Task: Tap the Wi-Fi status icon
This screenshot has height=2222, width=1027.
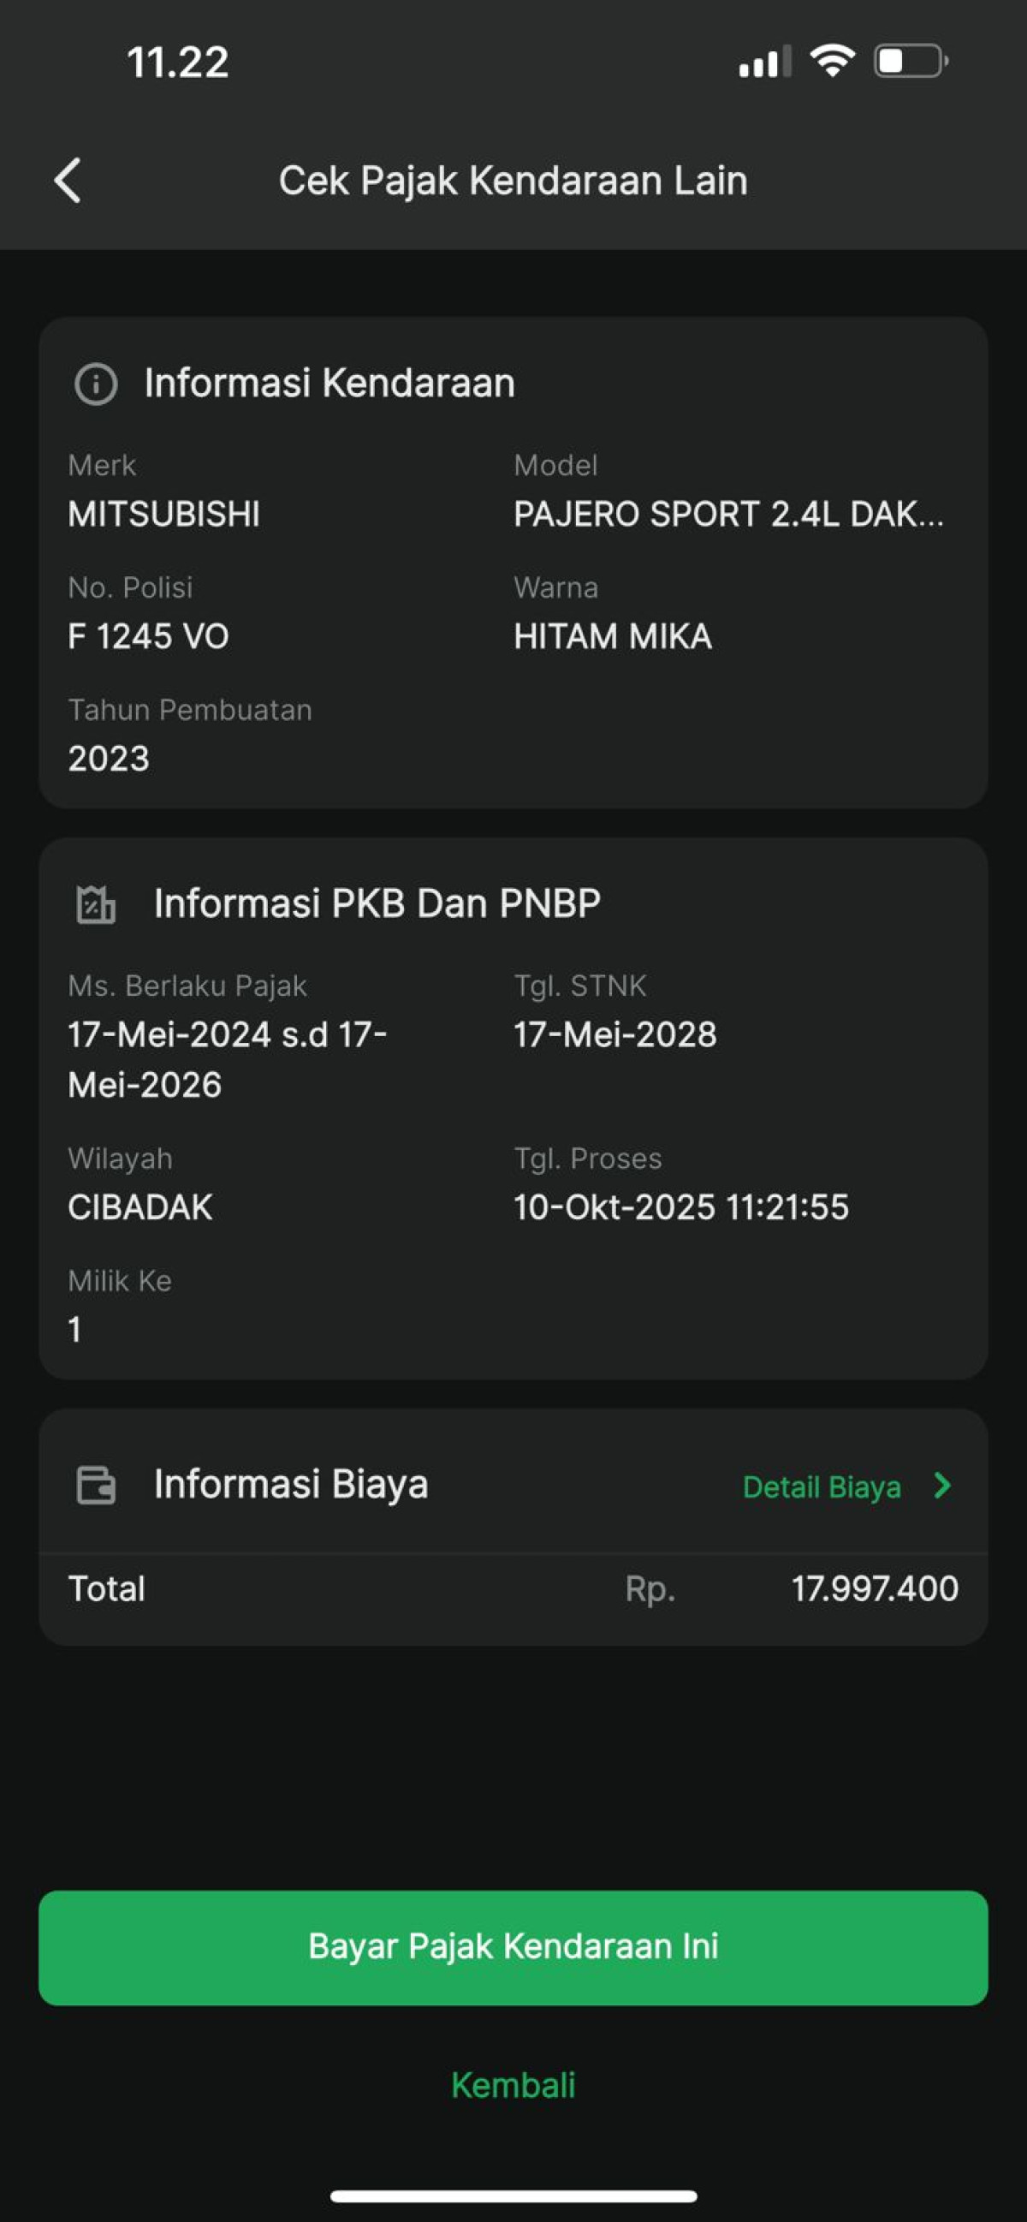Action: pos(832,62)
